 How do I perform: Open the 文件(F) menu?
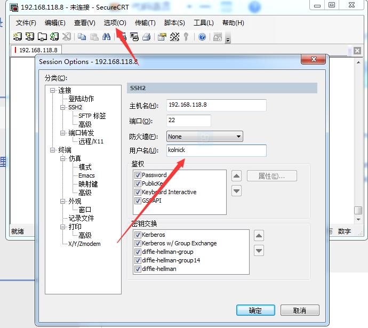pyautogui.click(x=26, y=23)
